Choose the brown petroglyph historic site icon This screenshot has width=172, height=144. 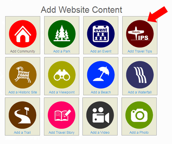pos(23,75)
